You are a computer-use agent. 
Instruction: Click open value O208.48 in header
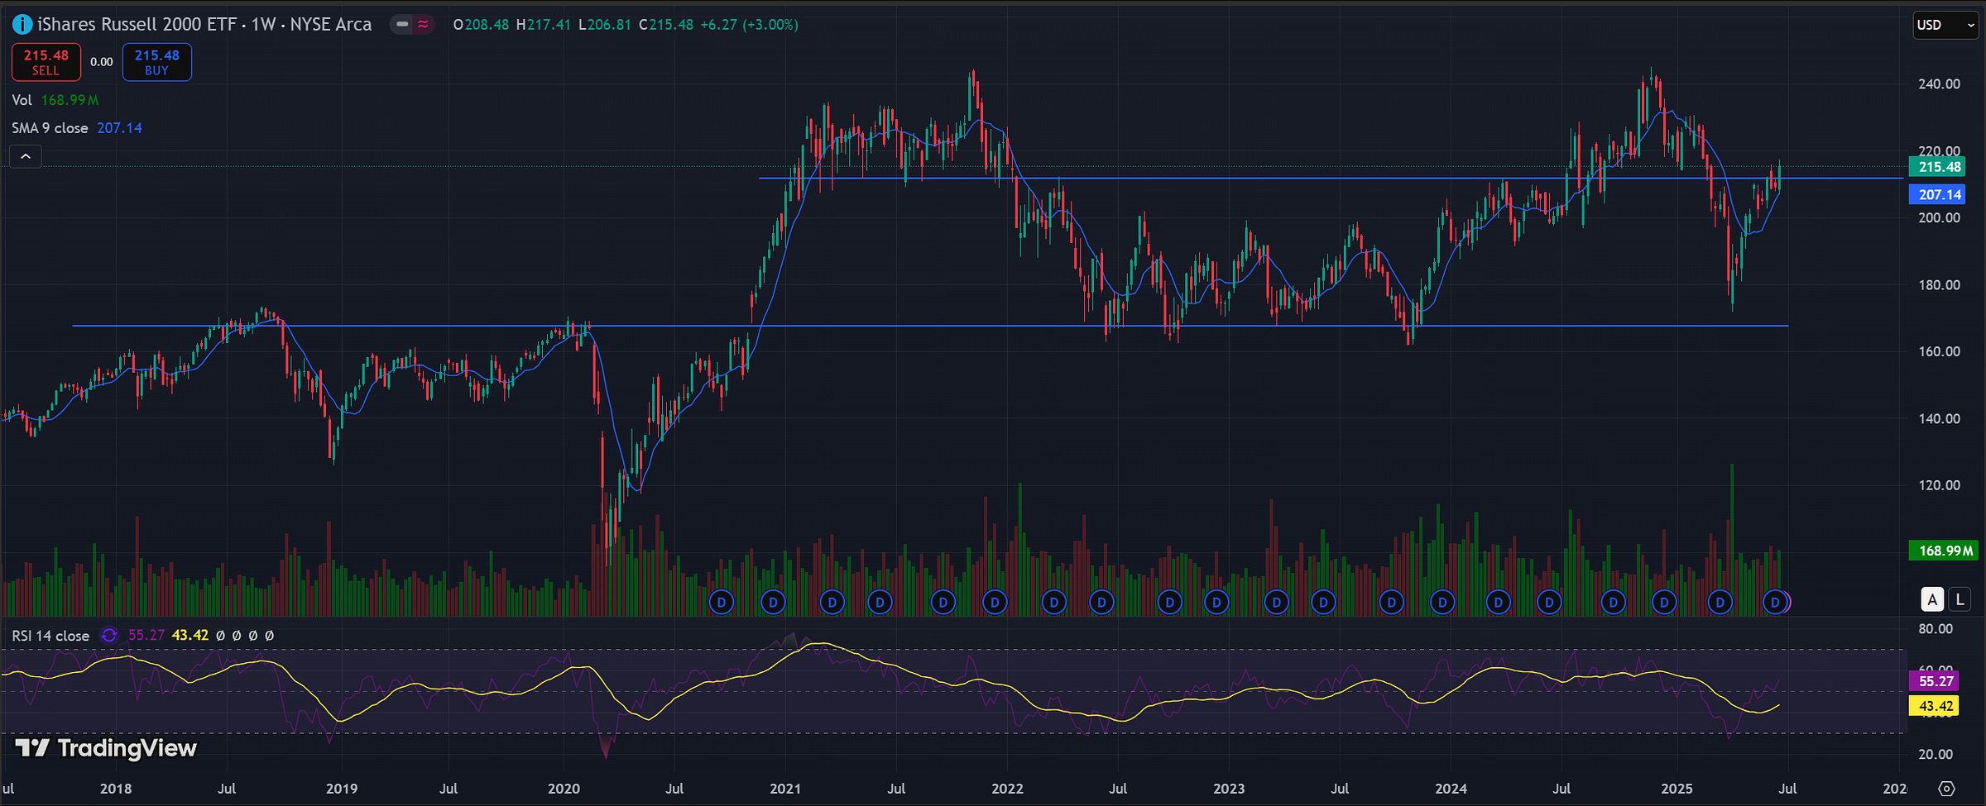tap(481, 25)
